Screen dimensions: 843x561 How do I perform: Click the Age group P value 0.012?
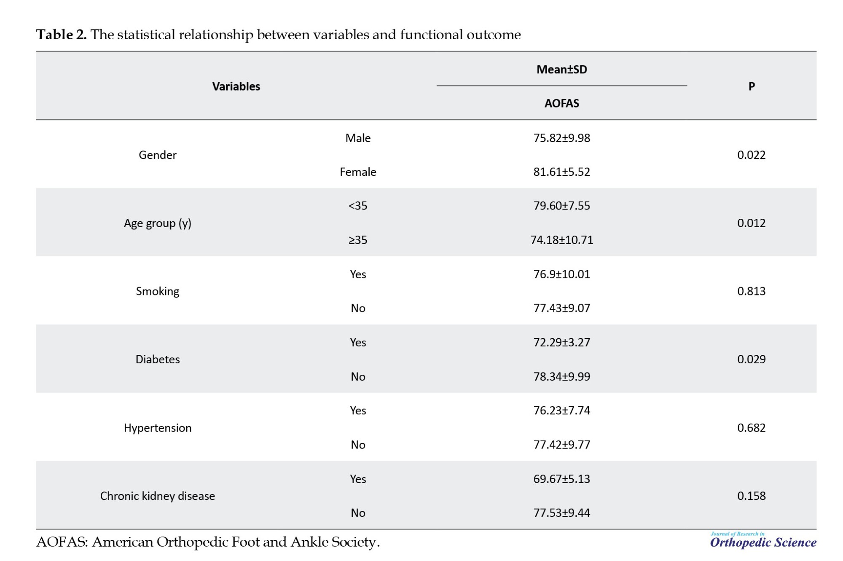pyautogui.click(x=751, y=223)
